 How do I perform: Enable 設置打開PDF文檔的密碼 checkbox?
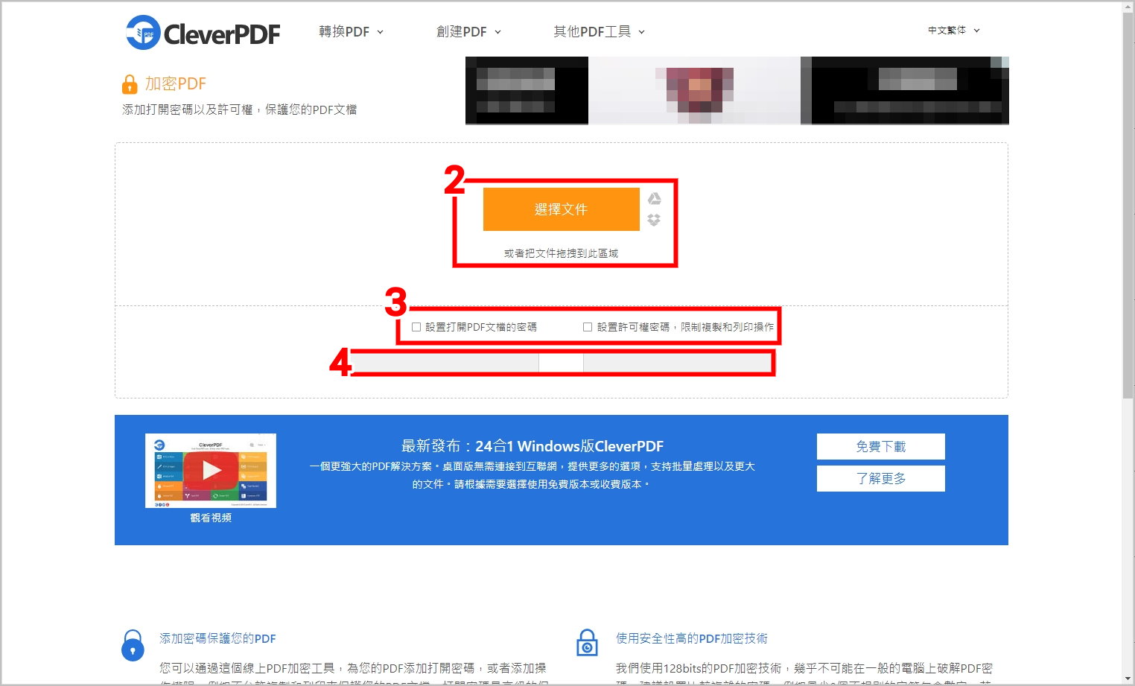[416, 327]
